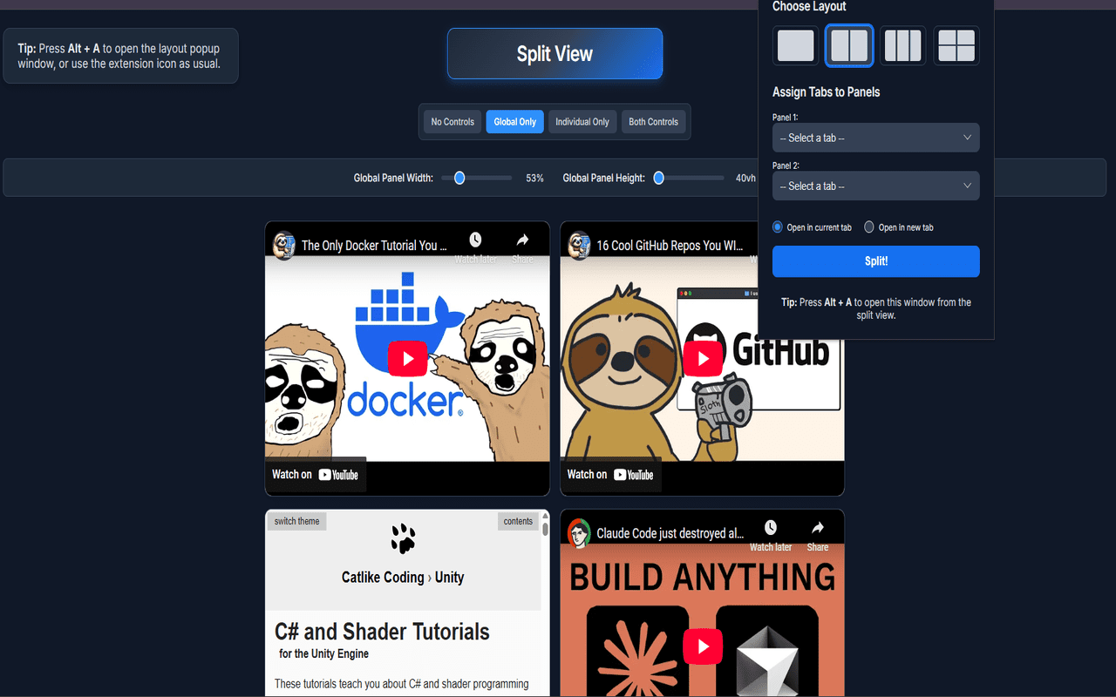Click the C# and Shader Tutorials heading
The image size is (1116, 697).
click(382, 632)
